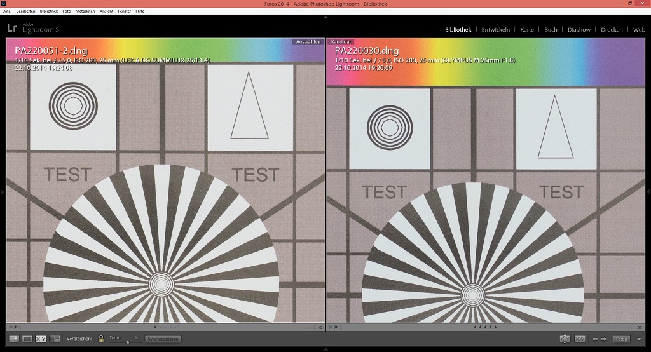Open the Hilfe menu
Viewport: 651px width, 352px height.
click(140, 11)
